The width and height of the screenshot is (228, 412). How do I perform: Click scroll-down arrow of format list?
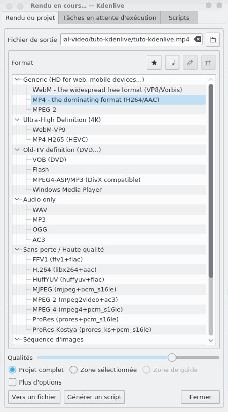point(211,340)
